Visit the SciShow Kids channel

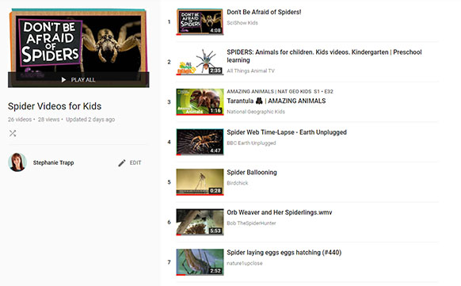coord(242,23)
